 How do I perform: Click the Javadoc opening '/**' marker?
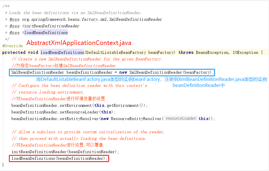pyautogui.click(x=6, y=6)
